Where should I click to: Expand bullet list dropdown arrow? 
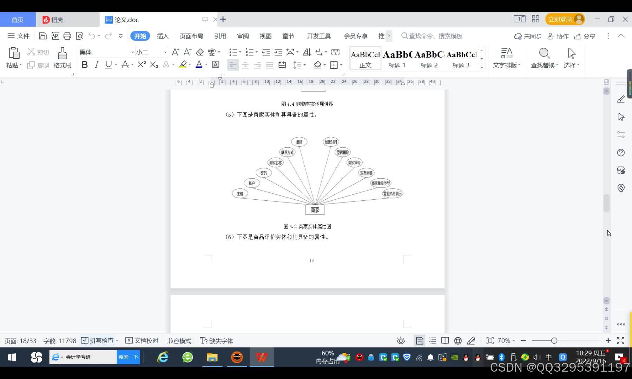(240, 52)
